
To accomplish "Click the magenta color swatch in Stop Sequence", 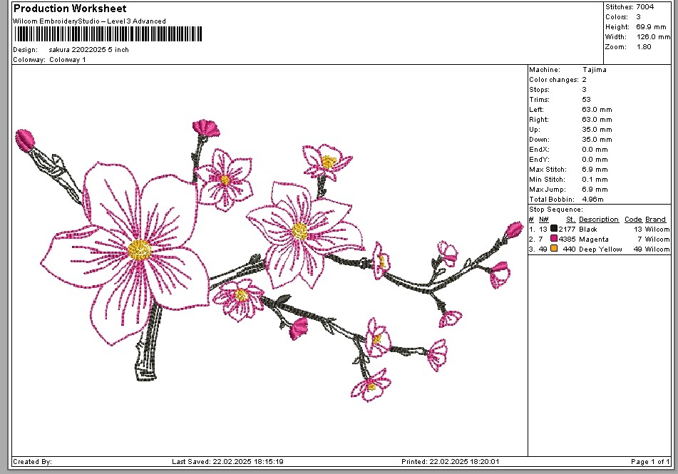I will point(554,239).
